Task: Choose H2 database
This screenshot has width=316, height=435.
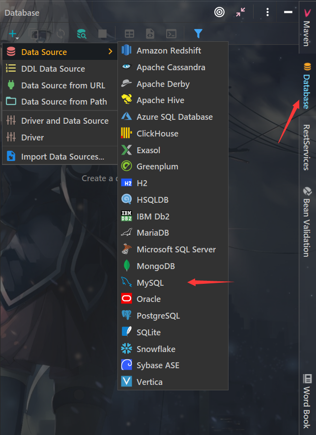Action: (x=173, y=183)
